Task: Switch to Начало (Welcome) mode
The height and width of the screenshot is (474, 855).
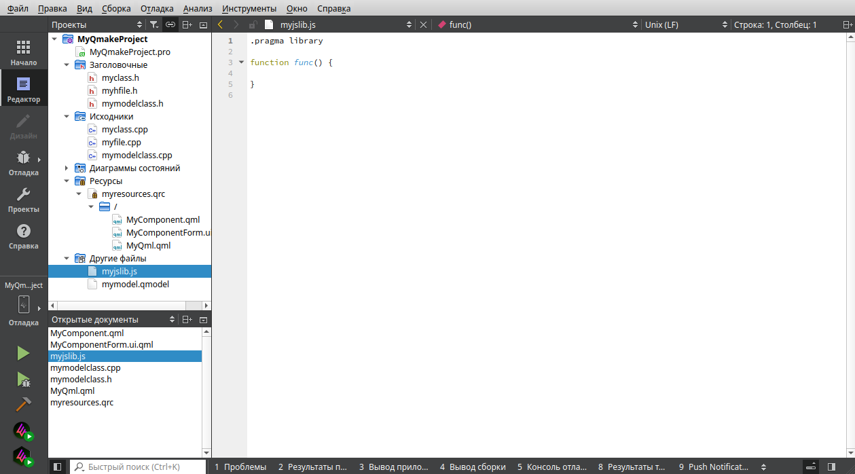Action: point(24,52)
